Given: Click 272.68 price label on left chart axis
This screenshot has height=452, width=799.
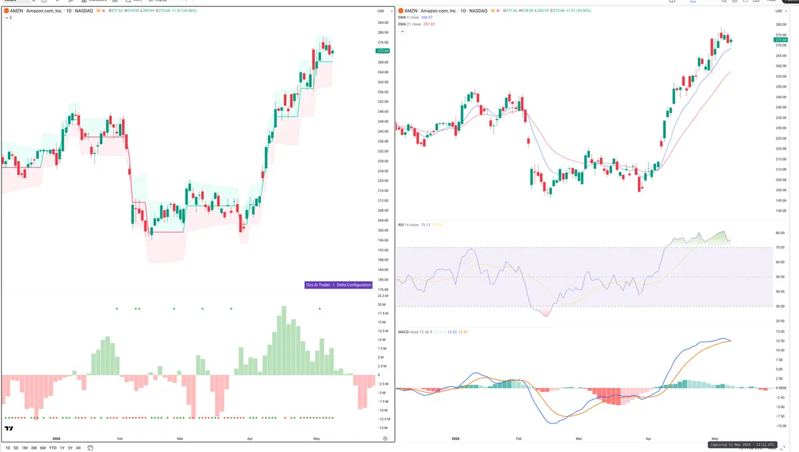Looking at the screenshot, I should click(383, 51).
